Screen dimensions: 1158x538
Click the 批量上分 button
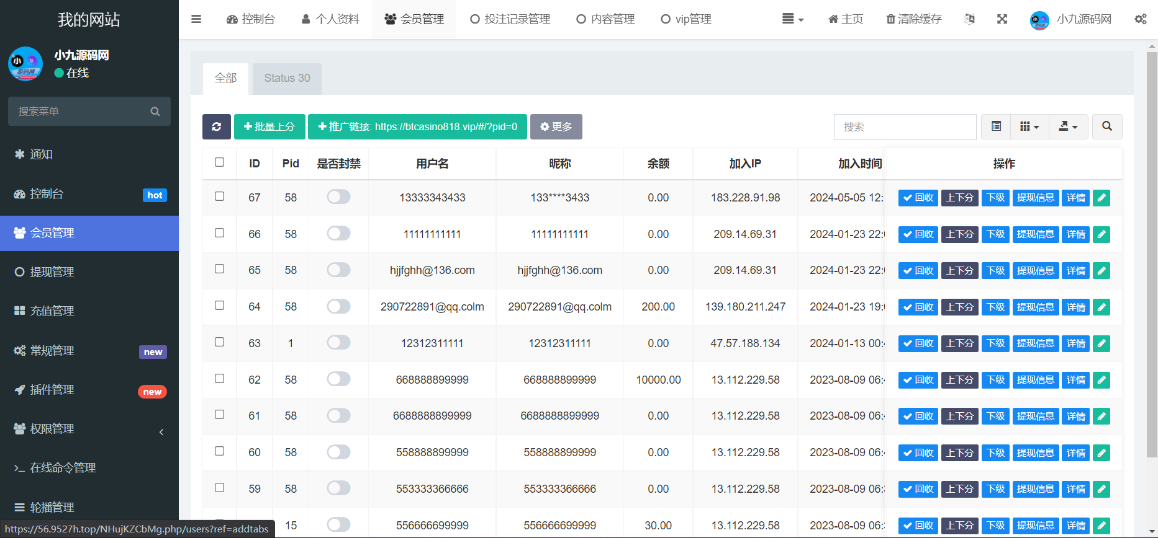click(x=269, y=126)
